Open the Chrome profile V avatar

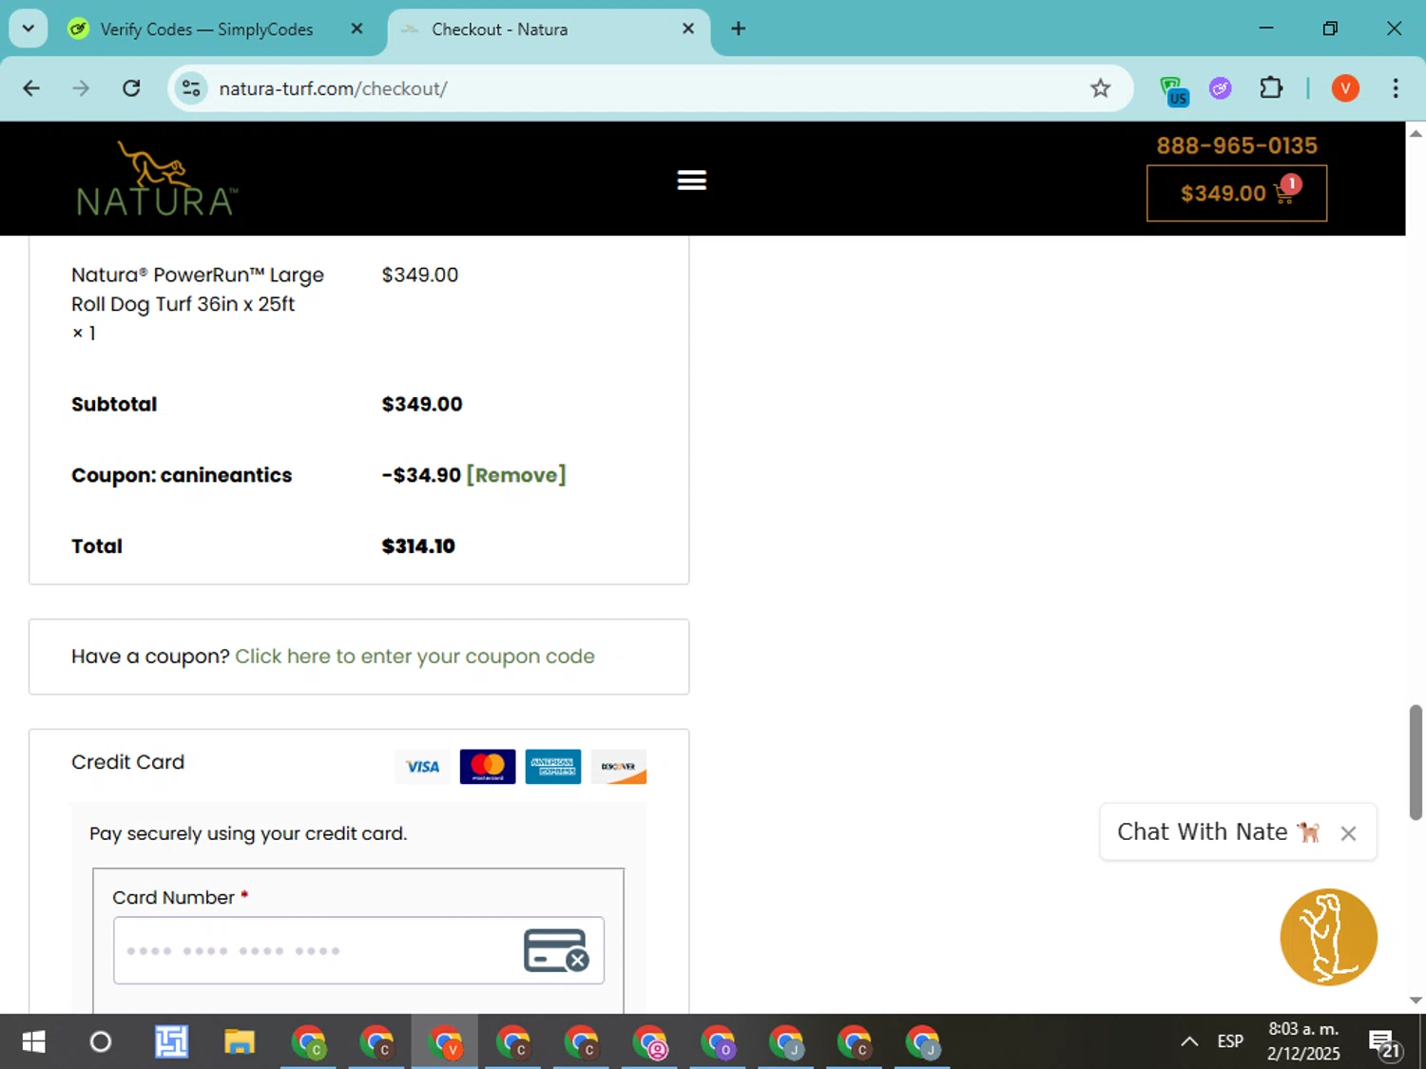(1345, 88)
